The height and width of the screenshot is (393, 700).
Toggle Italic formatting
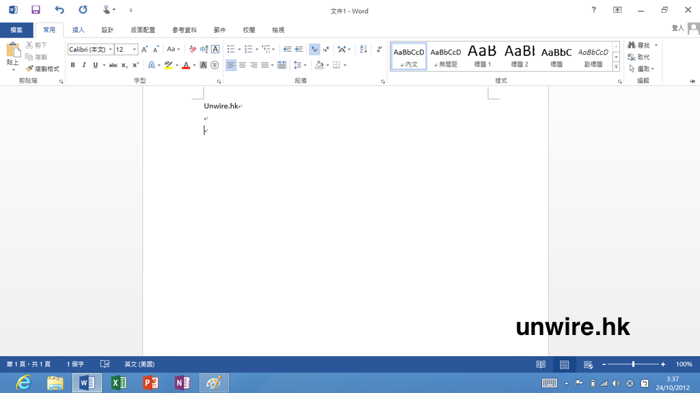pyautogui.click(x=84, y=65)
